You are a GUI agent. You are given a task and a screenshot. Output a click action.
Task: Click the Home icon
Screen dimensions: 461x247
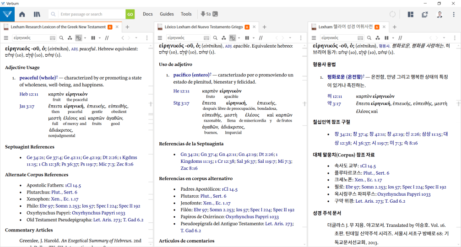coord(22,14)
